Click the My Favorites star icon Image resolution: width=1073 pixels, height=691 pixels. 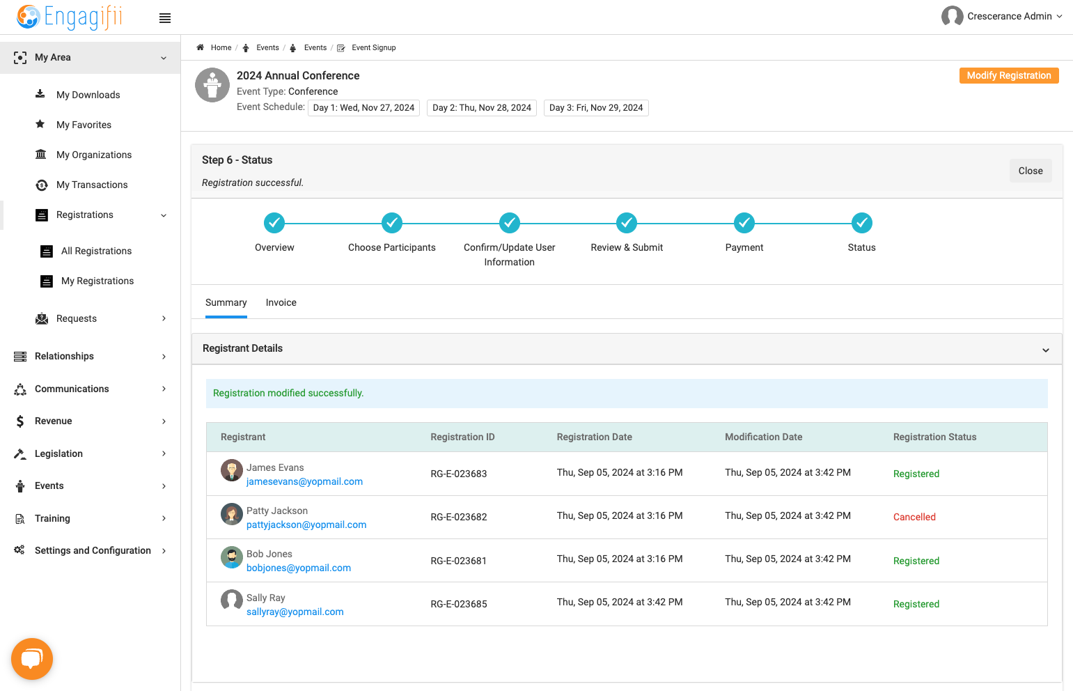coord(40,124)
